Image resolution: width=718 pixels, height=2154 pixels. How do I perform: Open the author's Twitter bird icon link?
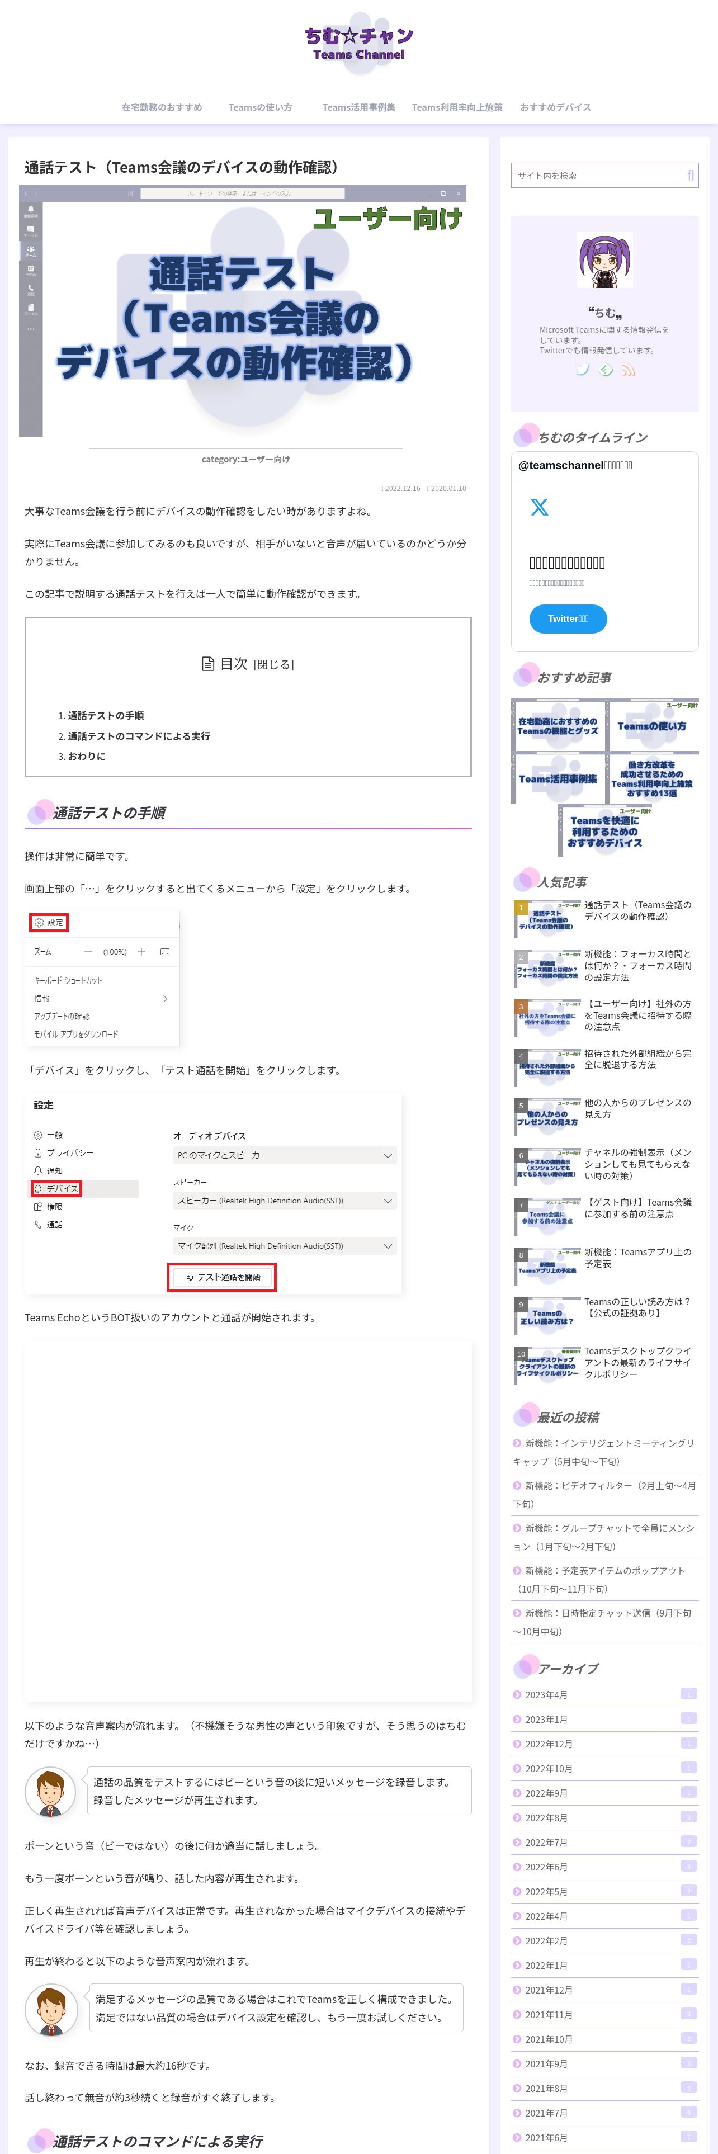(x=582, y=369)
